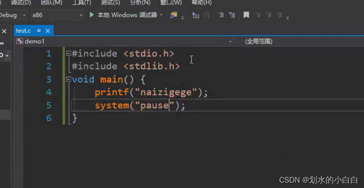Open the 窗口(W) menu
Image resolution: width=364 pixels, height=188 pixels.
(x=171, y=3)
